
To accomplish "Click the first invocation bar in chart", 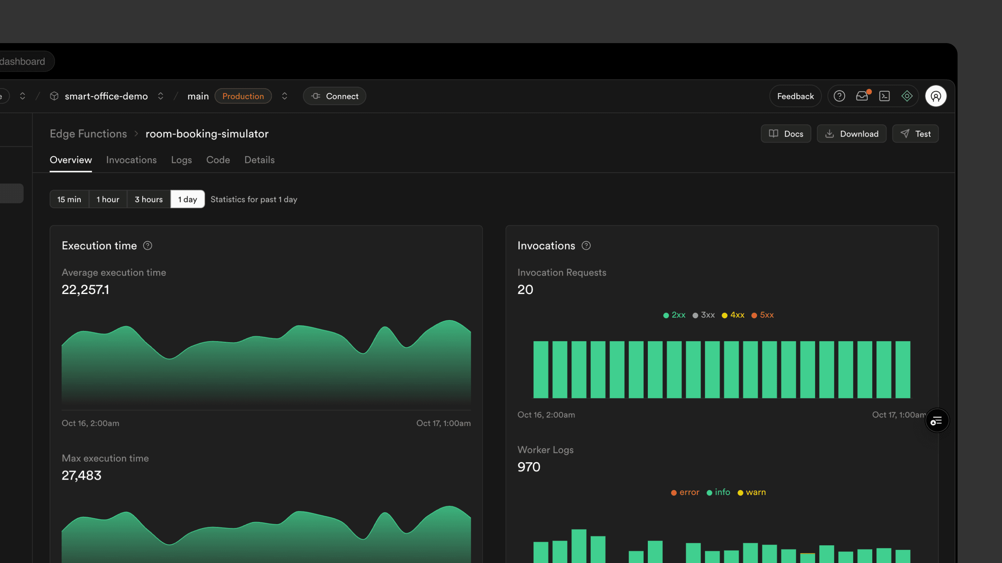I will pos(541,369).
